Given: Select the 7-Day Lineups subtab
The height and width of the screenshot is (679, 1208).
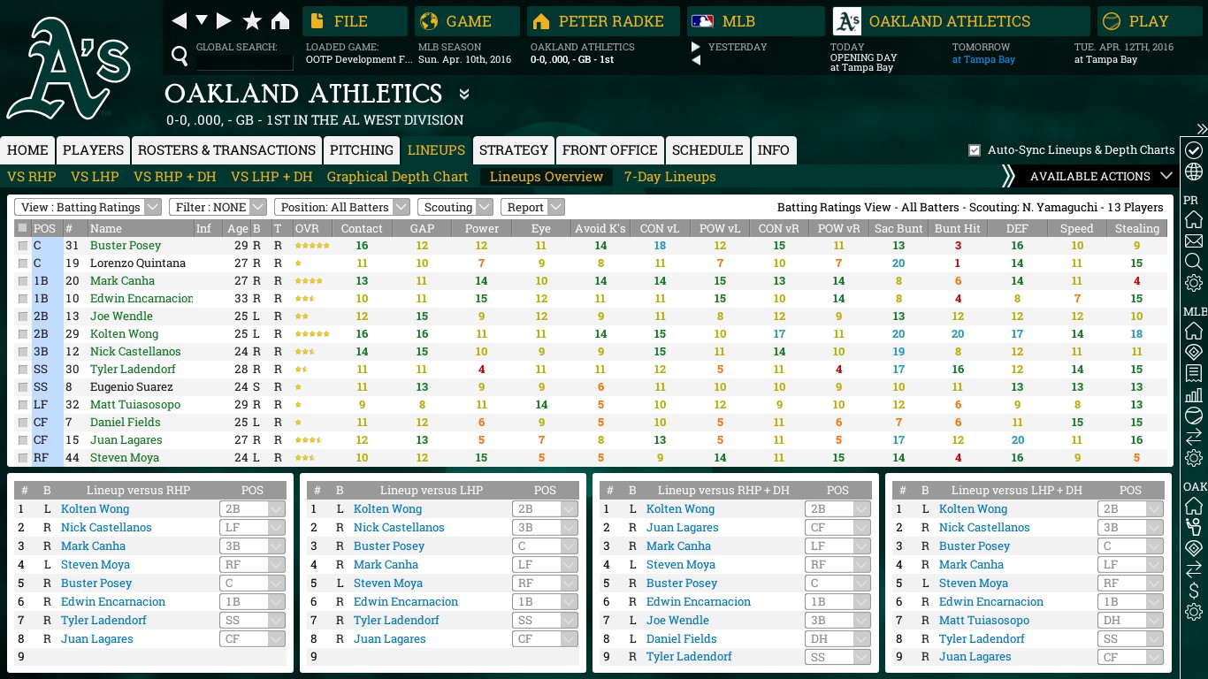Looking at the screenshot, I should coord(670,177).
